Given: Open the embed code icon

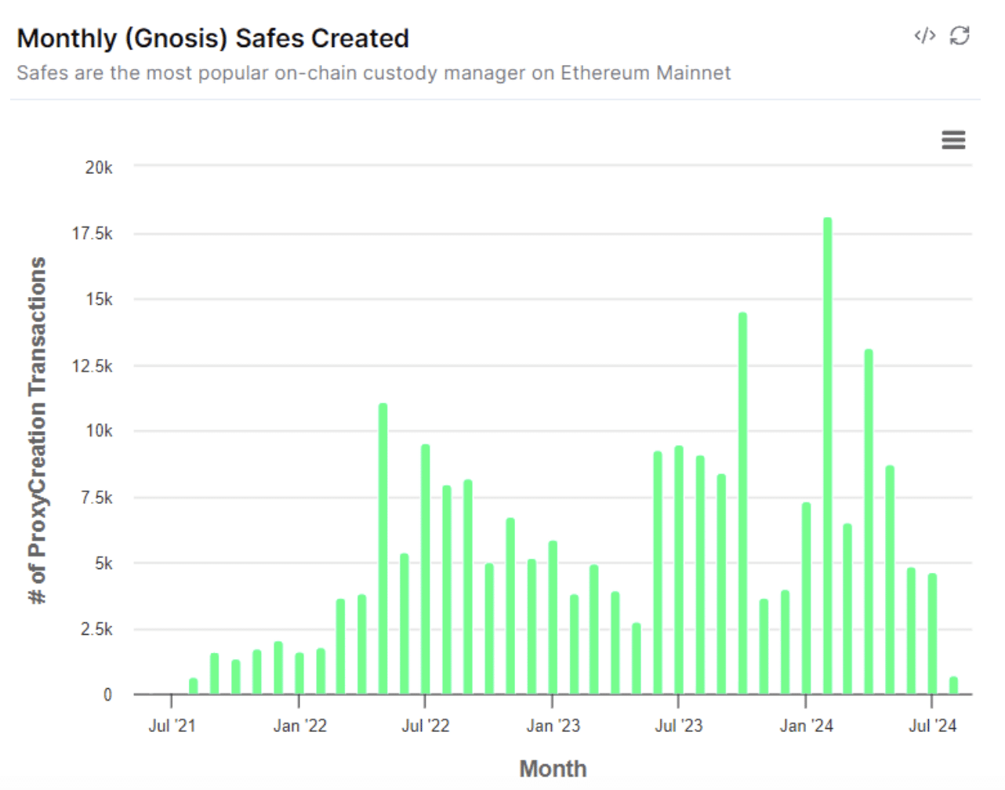Looking at the screenshot, I should [925, 35].
